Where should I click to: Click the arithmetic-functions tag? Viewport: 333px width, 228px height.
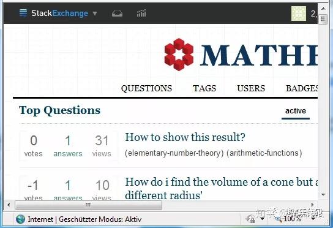pyautogui.click(x=264, y=153)
